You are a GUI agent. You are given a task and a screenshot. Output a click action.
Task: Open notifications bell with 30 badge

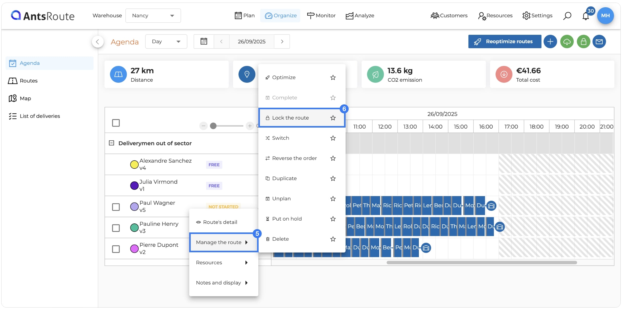tap(586, 16)
